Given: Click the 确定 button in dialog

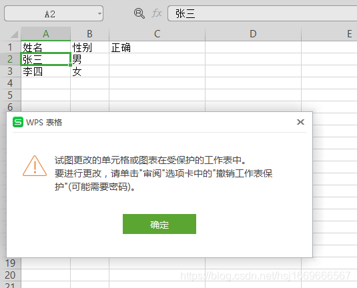Looking at the screenshot, I should tap(159, 224).
